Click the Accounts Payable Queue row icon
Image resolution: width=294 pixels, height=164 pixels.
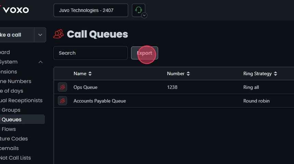tap(62, 101)
